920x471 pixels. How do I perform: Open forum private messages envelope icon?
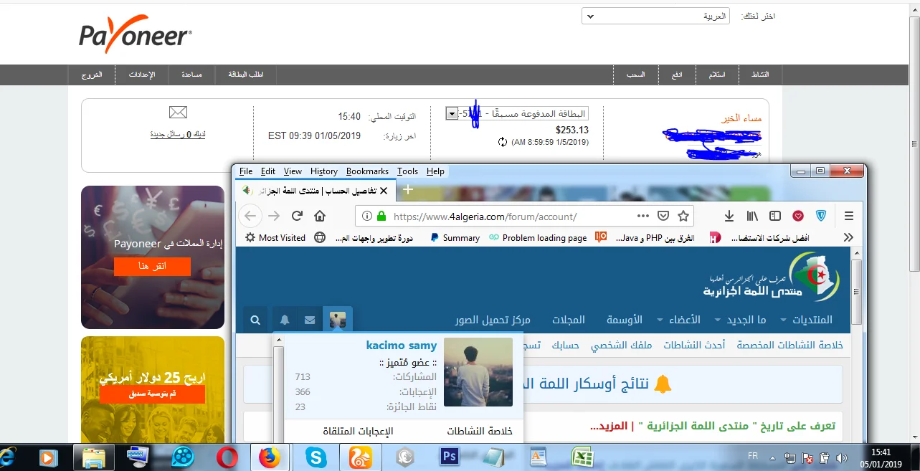coord(310,320)
